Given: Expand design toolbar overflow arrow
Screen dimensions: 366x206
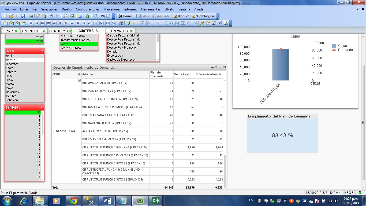Looking at the screenshot, I should point(231,24).
